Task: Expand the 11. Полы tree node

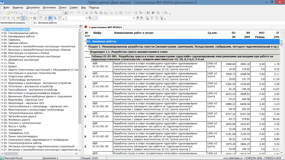Action: [x=2, y=63]
